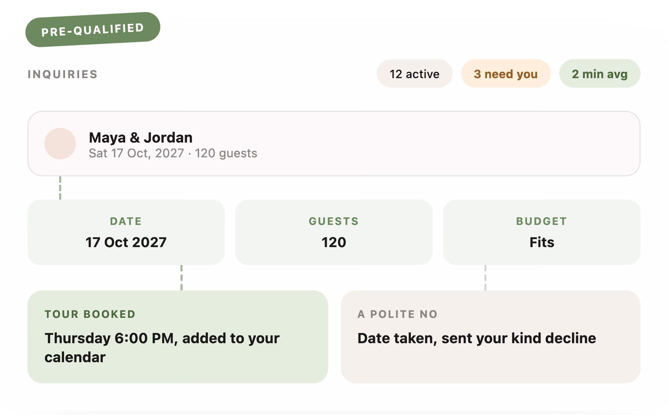This screenshot has height=415, width=668.
Task: Click the Inquiries section heading
Action: click(63, 74)
